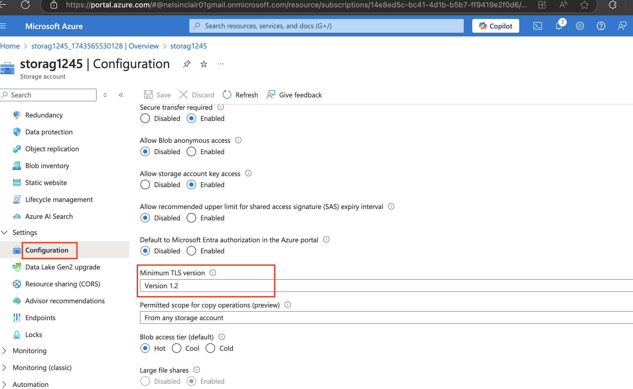Collapse the Settings section
Screen dimensions: 633x389
4,232
